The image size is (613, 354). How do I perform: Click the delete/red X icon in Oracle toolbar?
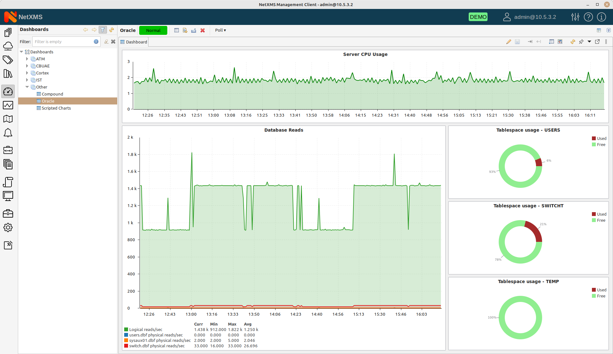(202, 30)
